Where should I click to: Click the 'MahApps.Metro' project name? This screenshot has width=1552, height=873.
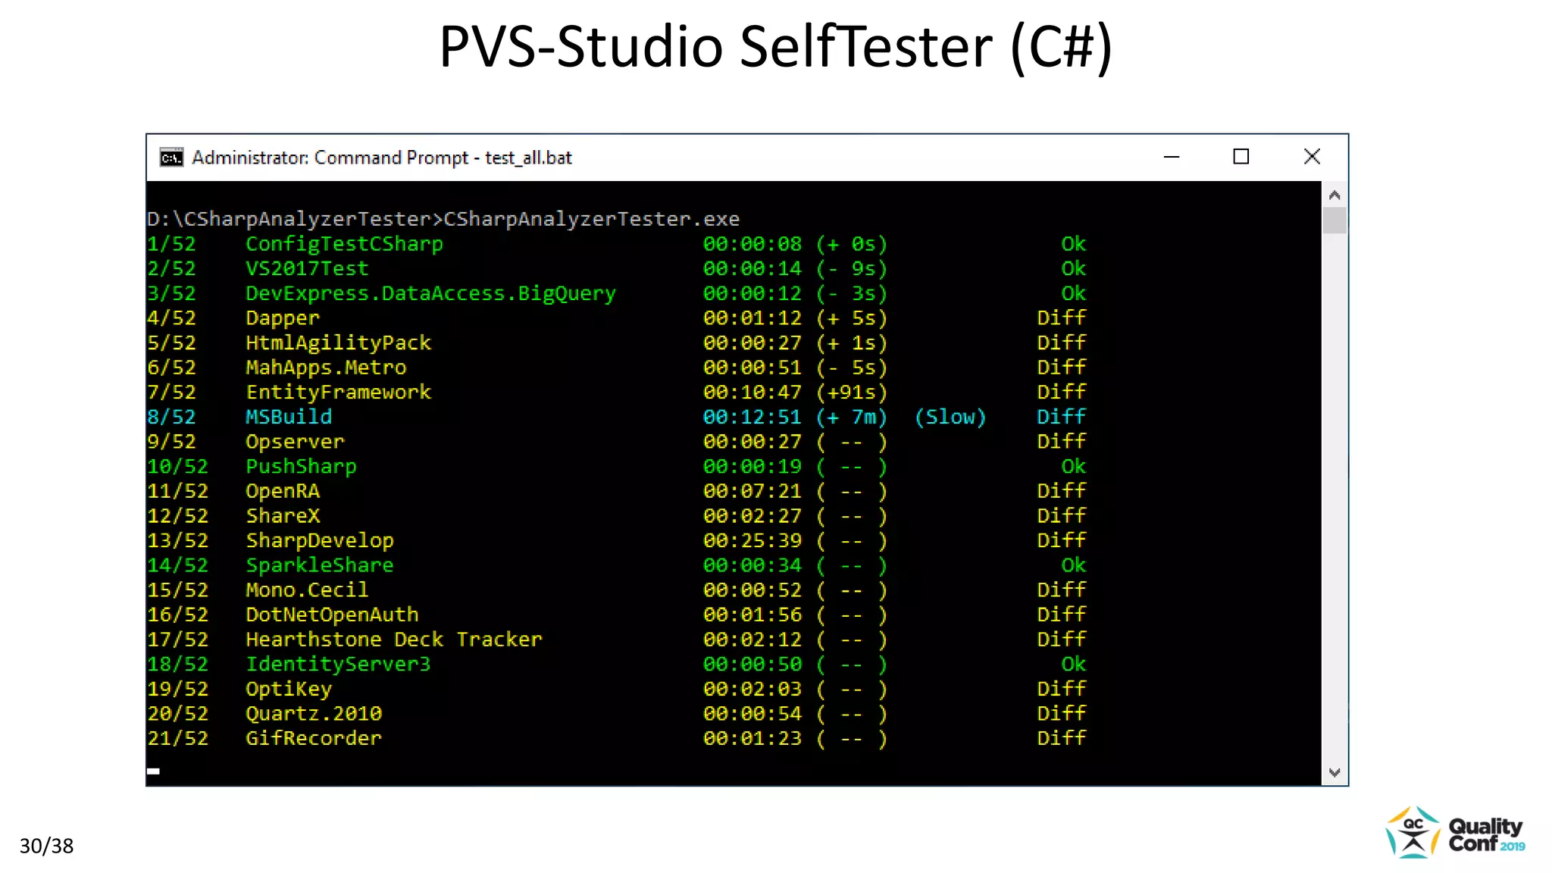point(326,368)
